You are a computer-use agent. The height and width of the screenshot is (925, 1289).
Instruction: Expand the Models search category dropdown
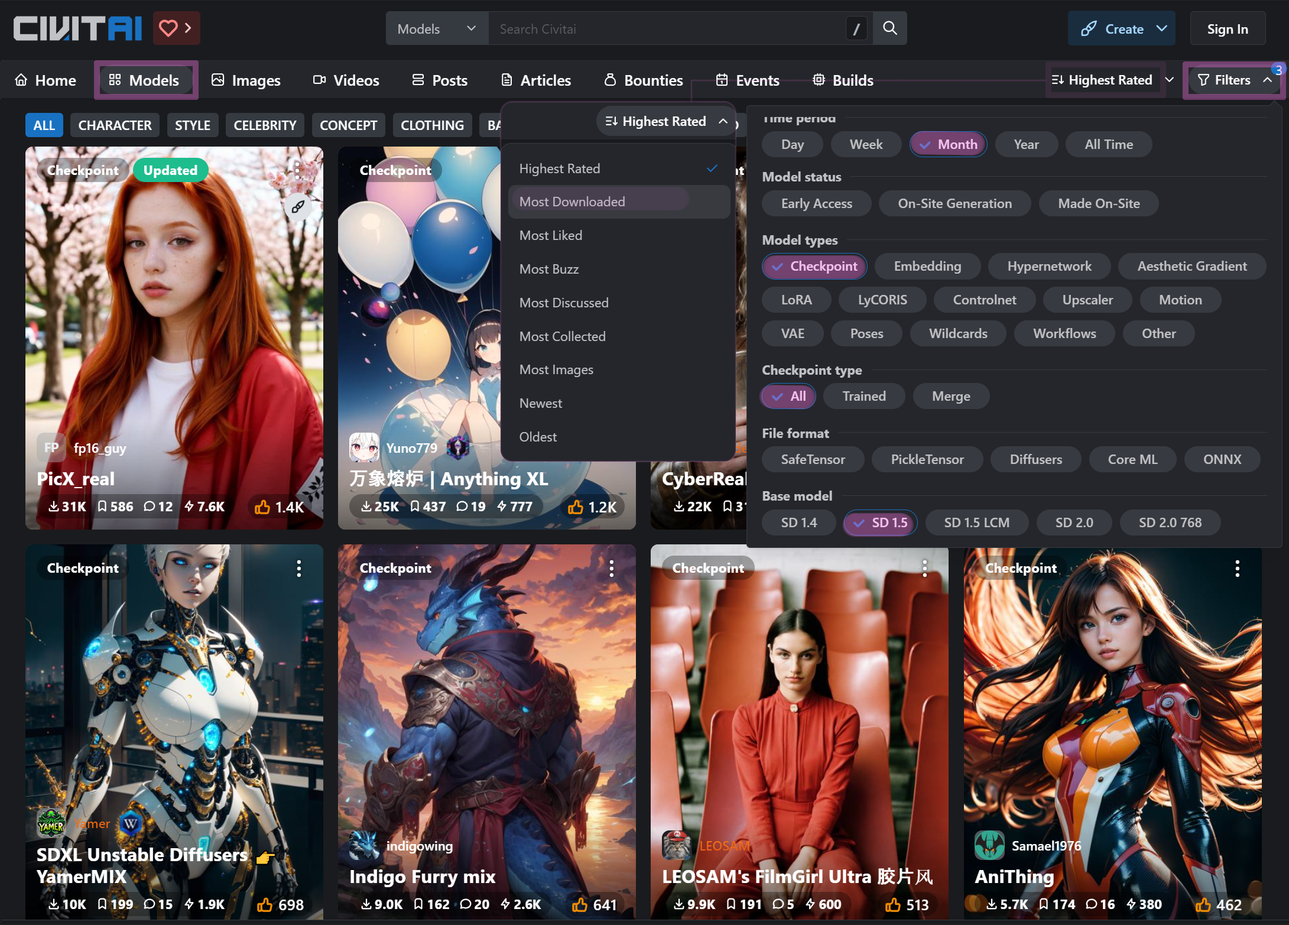436,28
